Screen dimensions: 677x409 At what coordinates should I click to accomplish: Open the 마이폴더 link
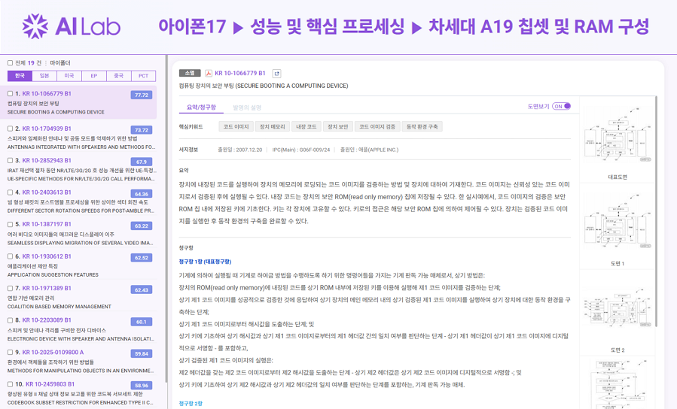point(60,63)
